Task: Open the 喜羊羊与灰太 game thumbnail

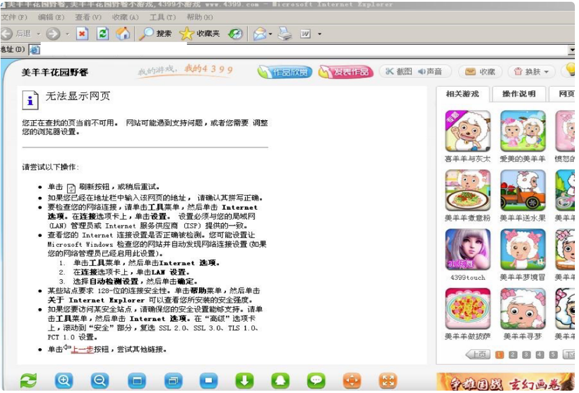Action: point(467,132)
